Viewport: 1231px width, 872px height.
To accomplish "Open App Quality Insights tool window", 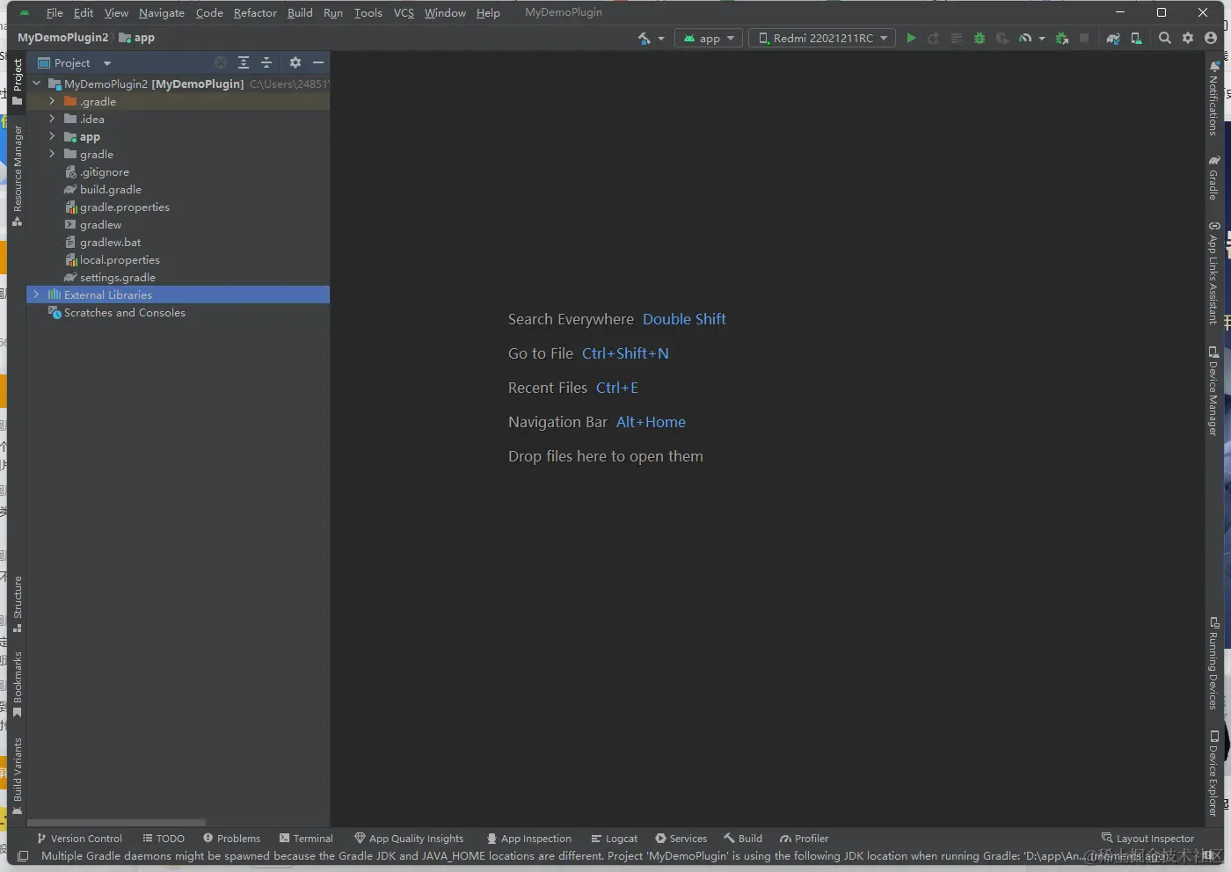I will [409, 839].
